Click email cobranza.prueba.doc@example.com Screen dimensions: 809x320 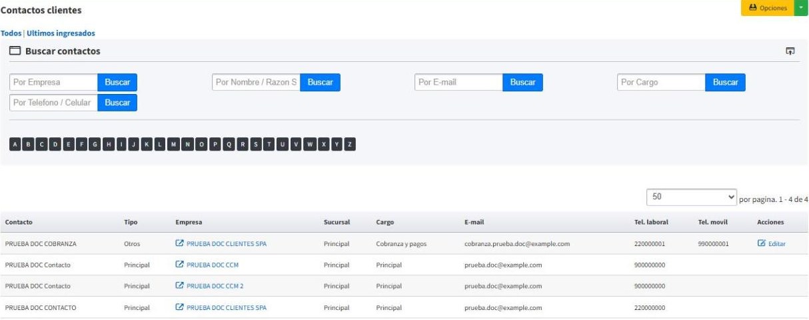coord(517,244)
